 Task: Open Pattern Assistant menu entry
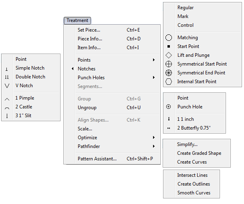click(97, 159)
